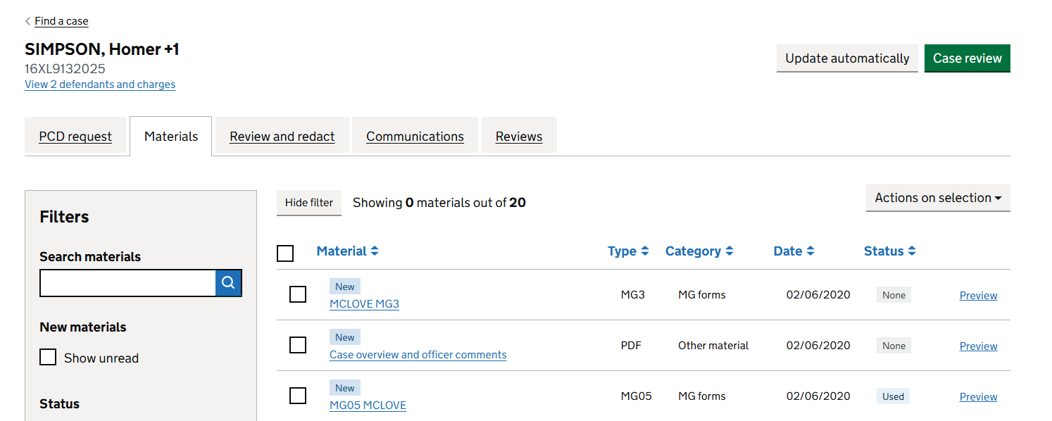
Task: Click the None status tag for Case overview row
Action: tap(894, 346)
